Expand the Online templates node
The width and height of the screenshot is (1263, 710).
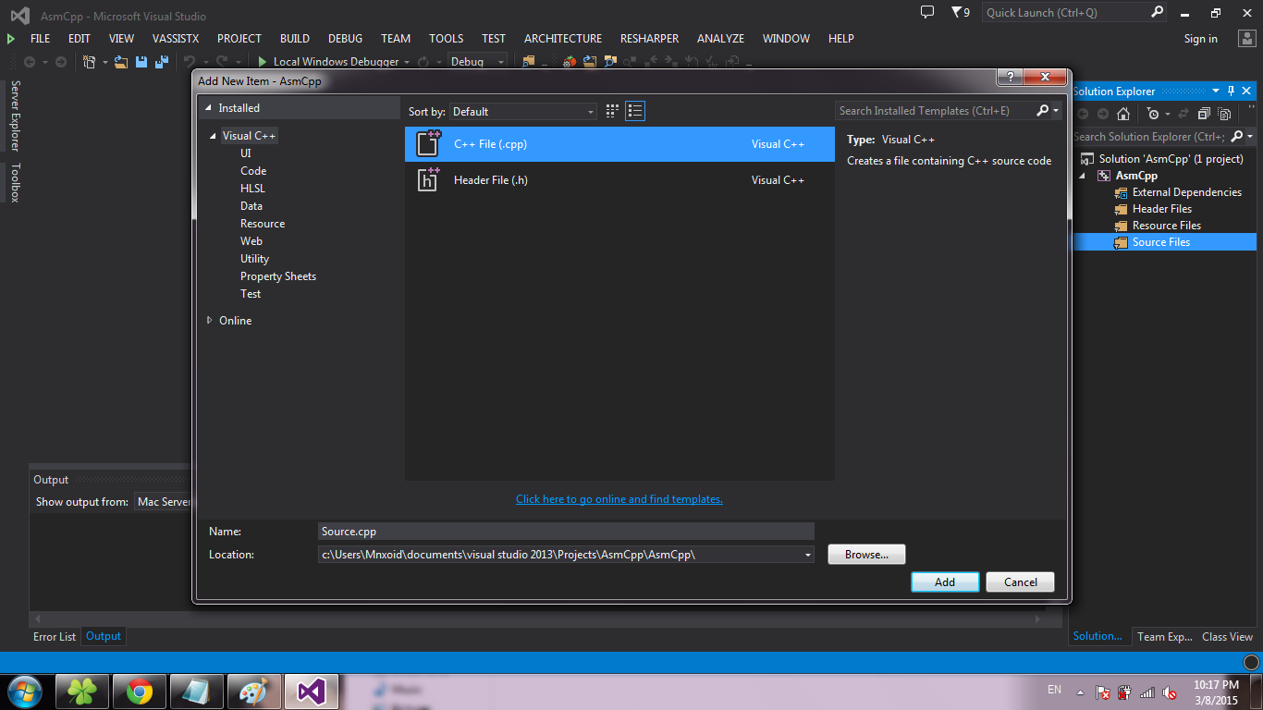tap(210, 321)
